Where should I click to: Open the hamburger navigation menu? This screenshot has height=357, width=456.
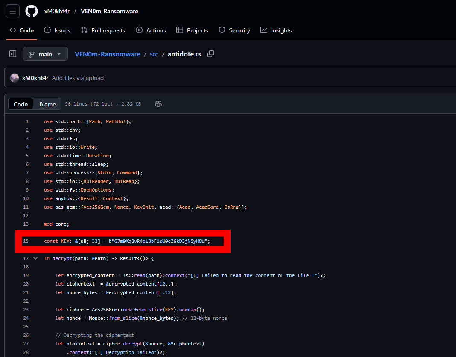click(12, 11)
